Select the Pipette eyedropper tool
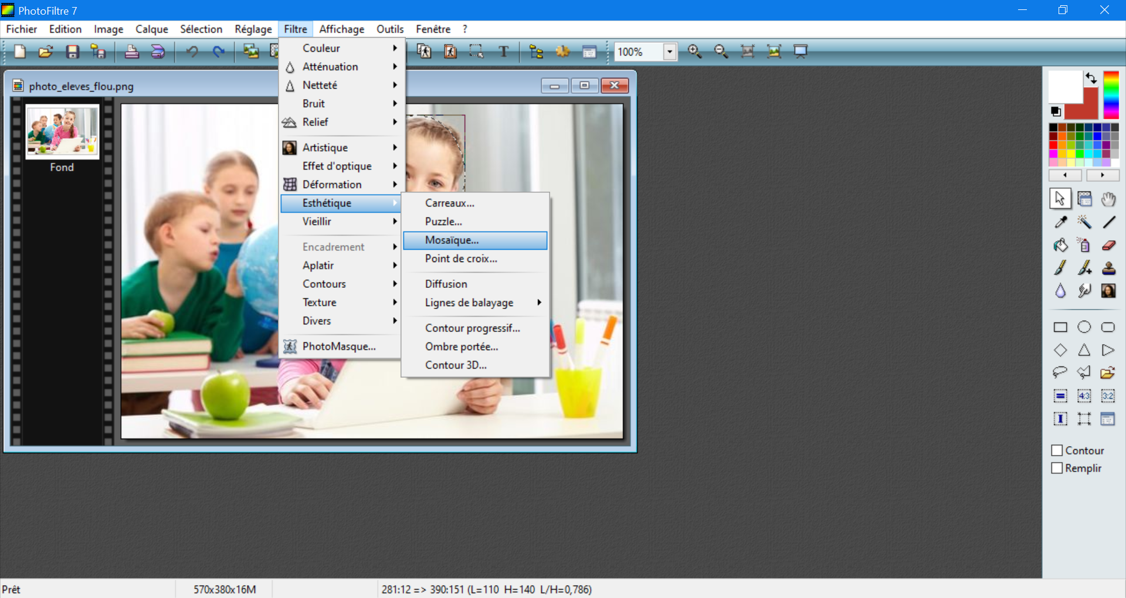The image size is (1126, 598). (x=1060, y=222)
